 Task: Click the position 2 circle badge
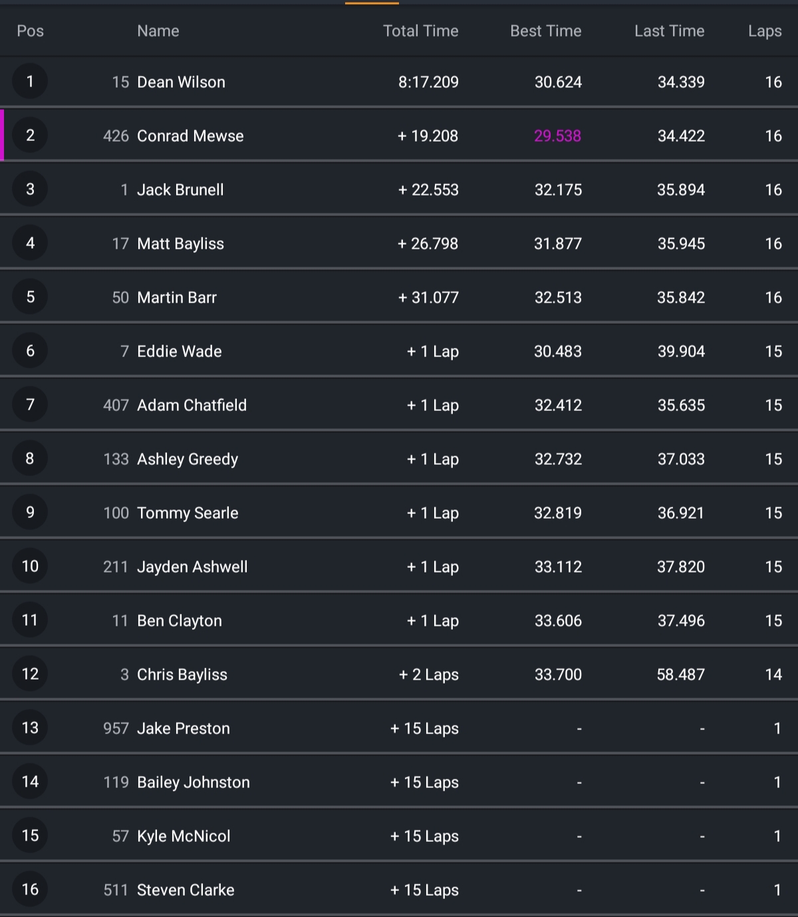[30, 136]
